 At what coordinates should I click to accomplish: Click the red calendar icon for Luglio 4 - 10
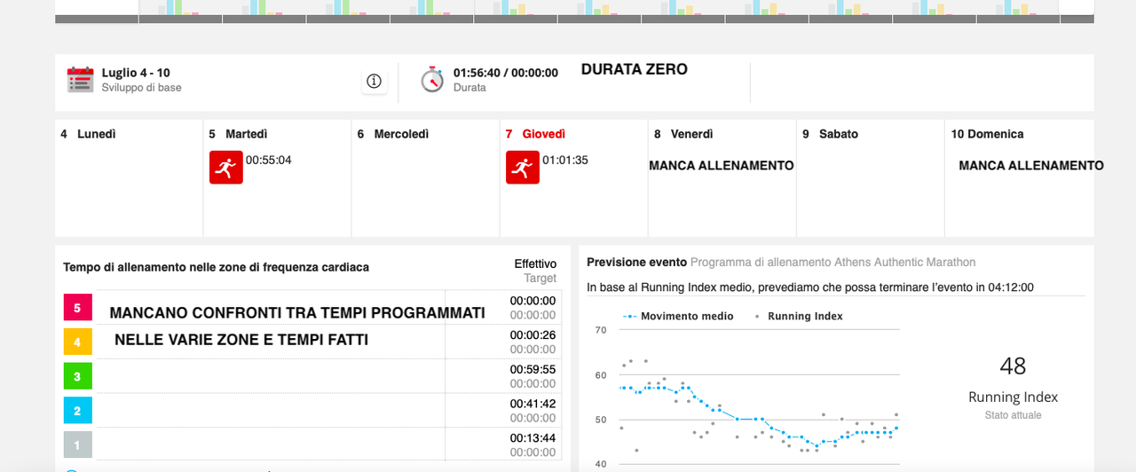point(80,80)
